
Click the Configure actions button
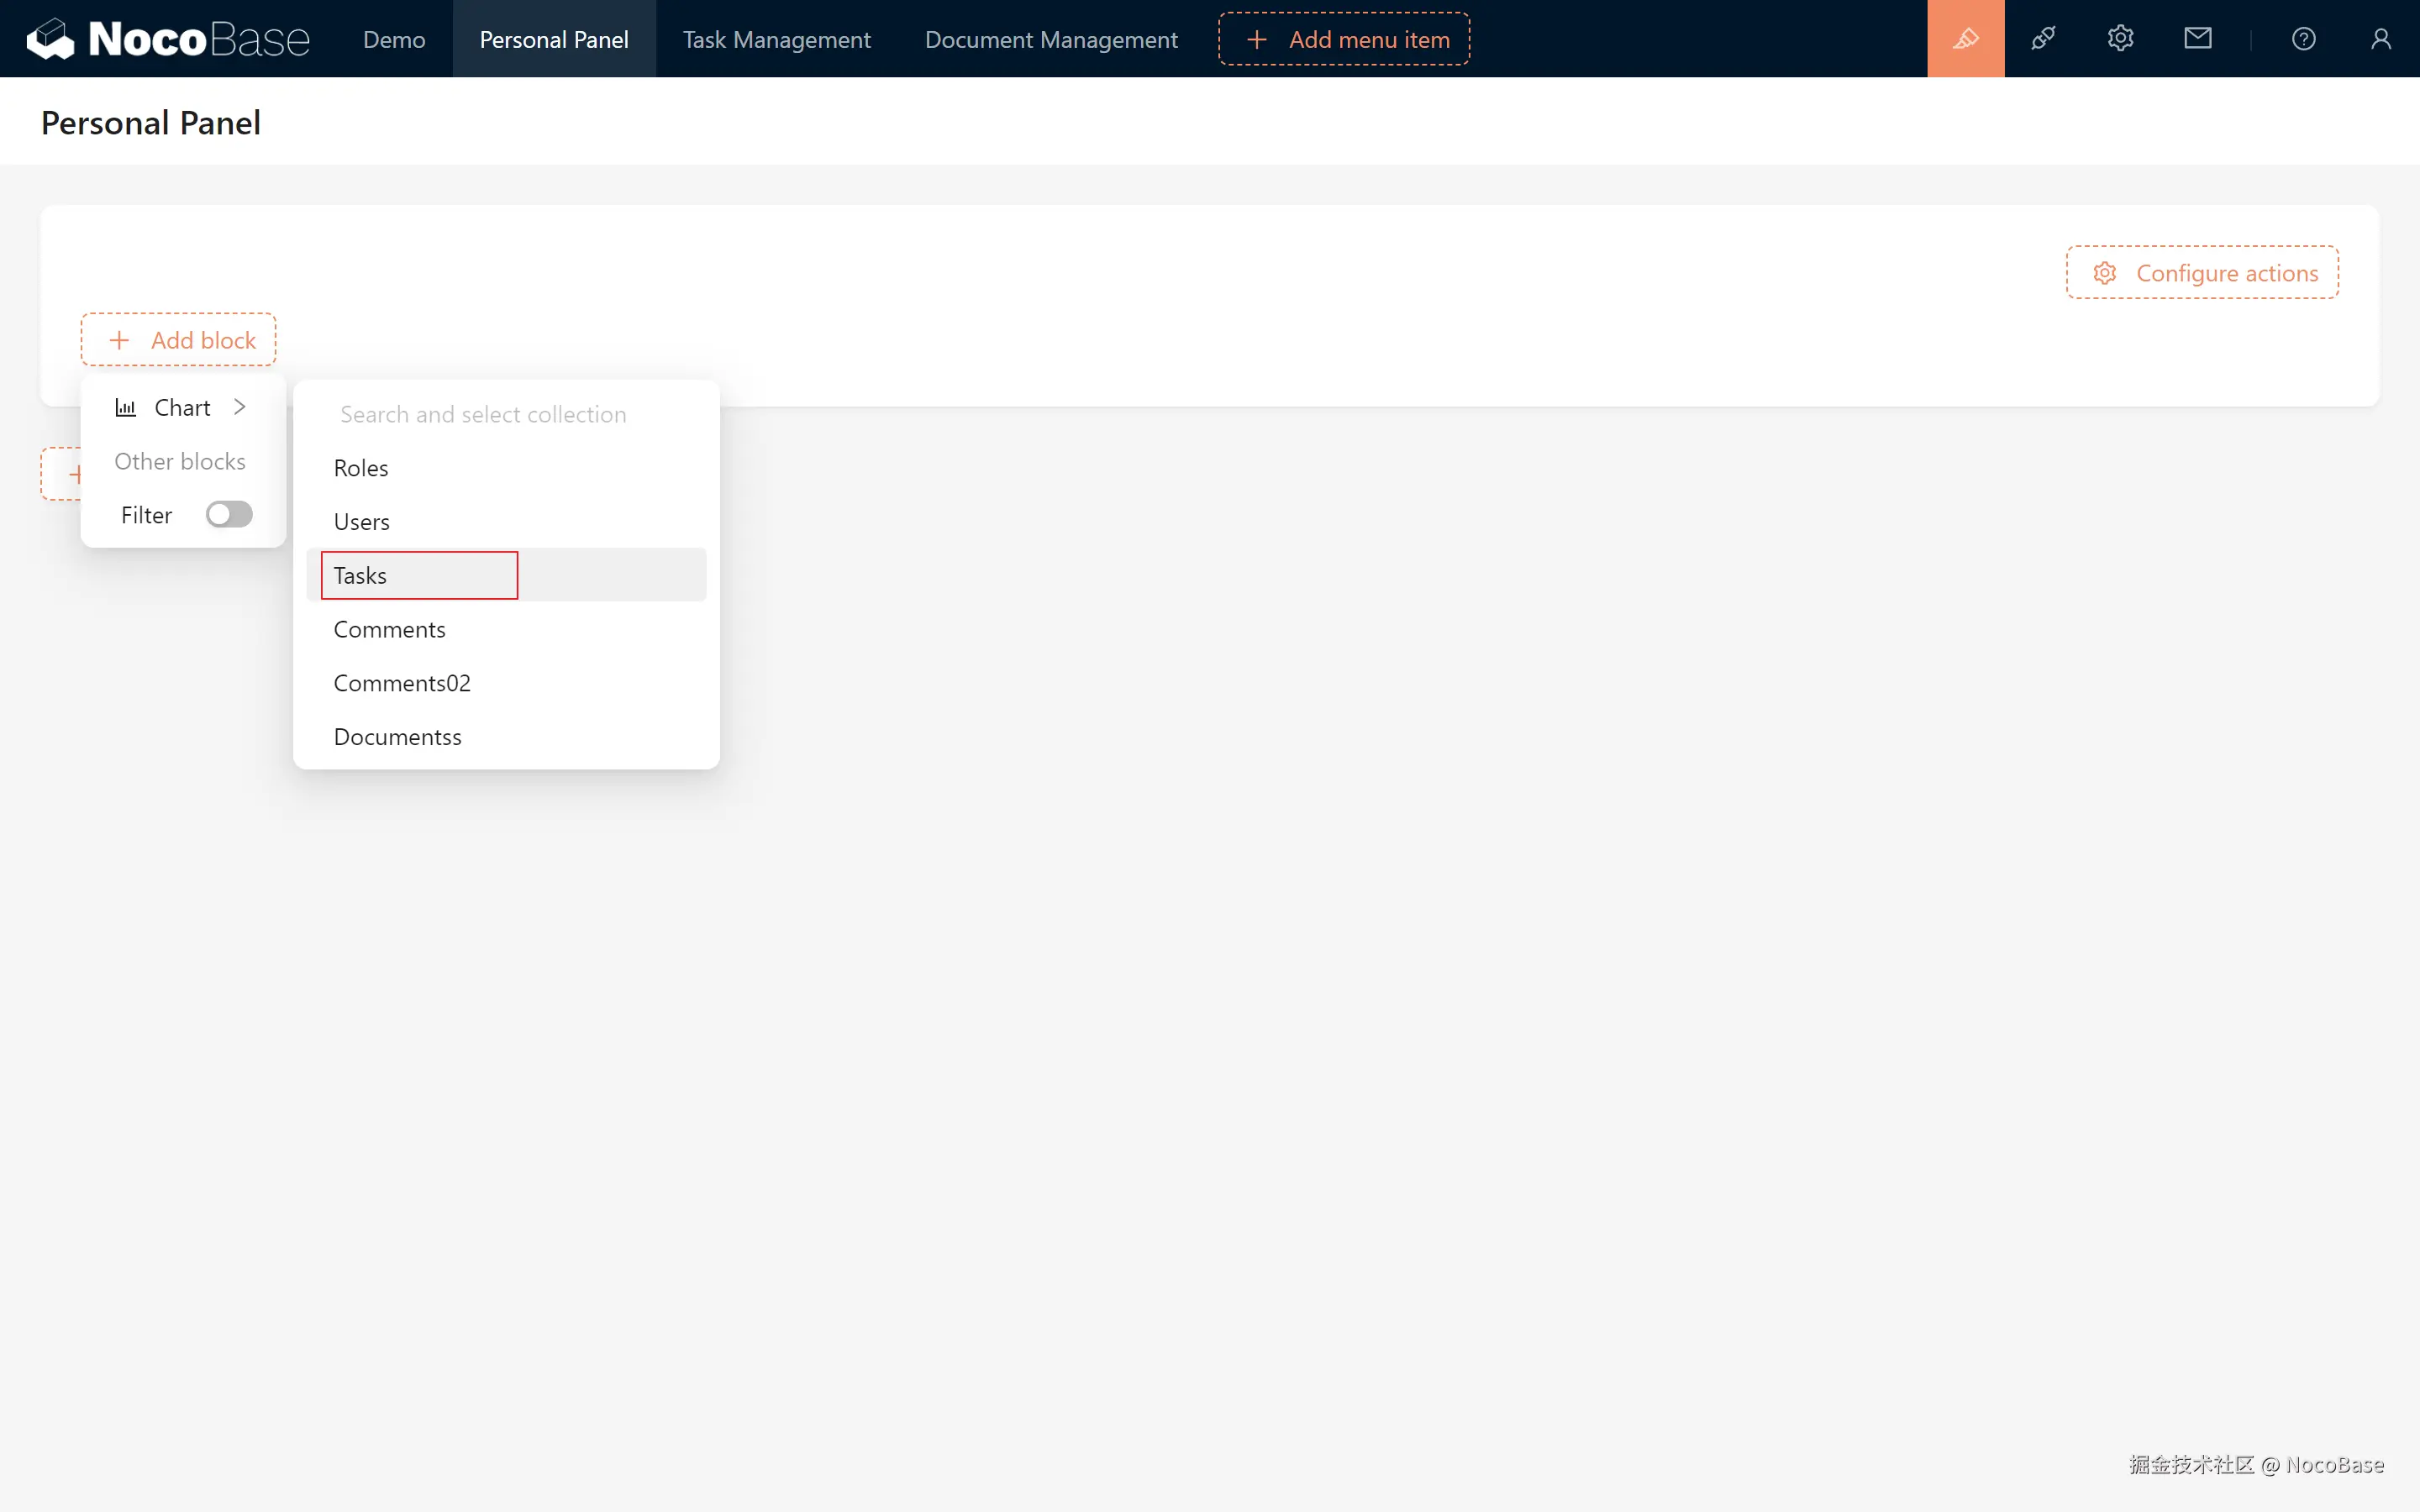point(2202,273)
